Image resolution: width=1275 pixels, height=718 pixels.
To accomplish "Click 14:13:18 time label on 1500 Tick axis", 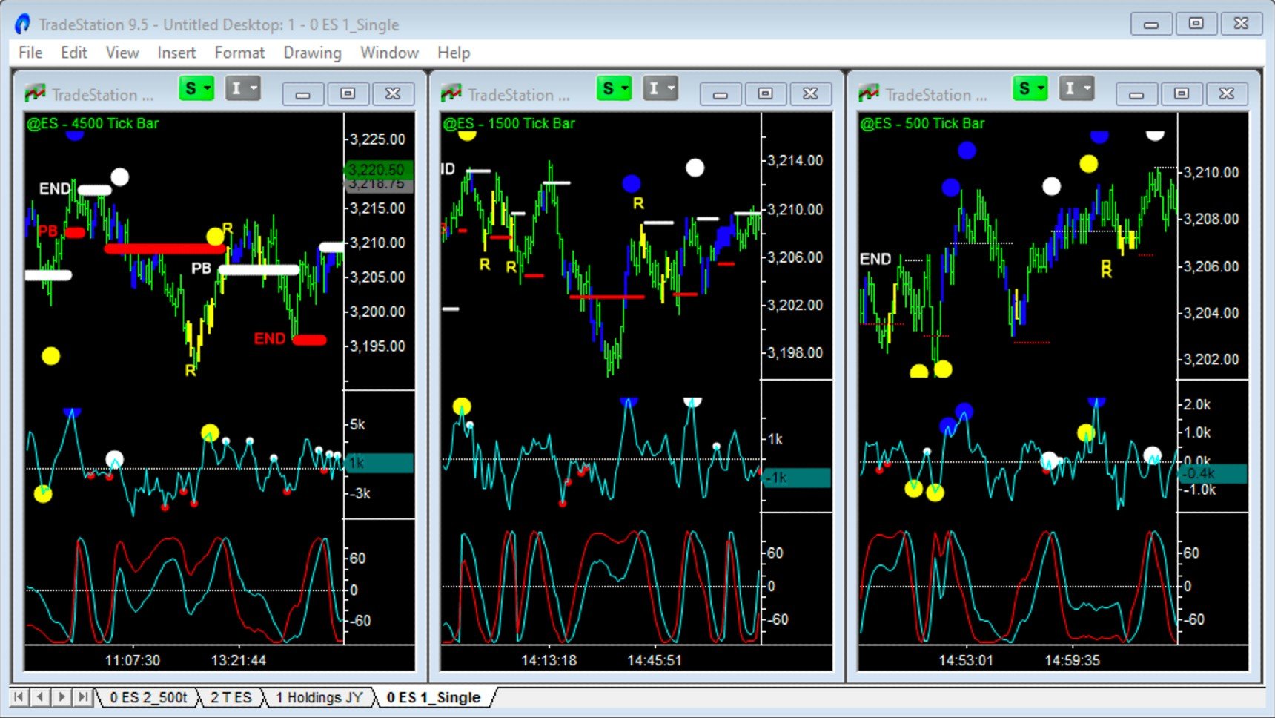I will (x=549, y=660).
